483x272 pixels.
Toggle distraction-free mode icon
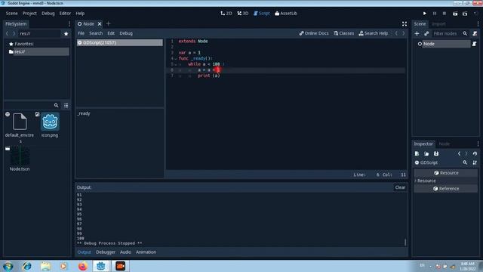405,23
